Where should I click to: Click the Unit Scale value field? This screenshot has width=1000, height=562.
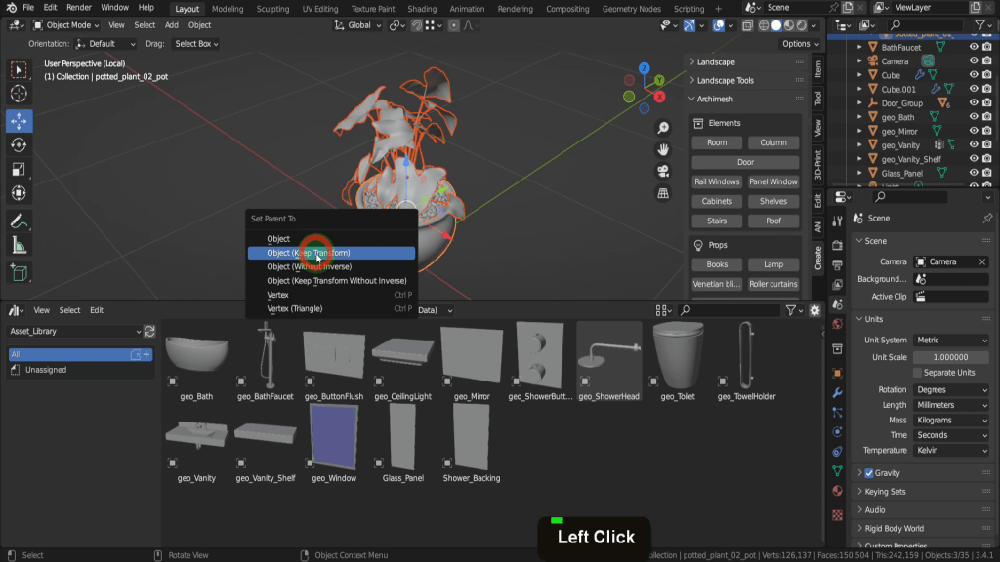pos(951,357)
